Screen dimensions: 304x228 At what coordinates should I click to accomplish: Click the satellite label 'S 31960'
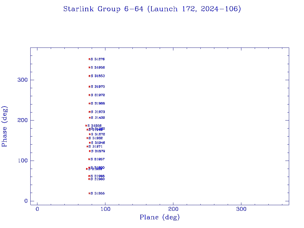click(97, 179)
